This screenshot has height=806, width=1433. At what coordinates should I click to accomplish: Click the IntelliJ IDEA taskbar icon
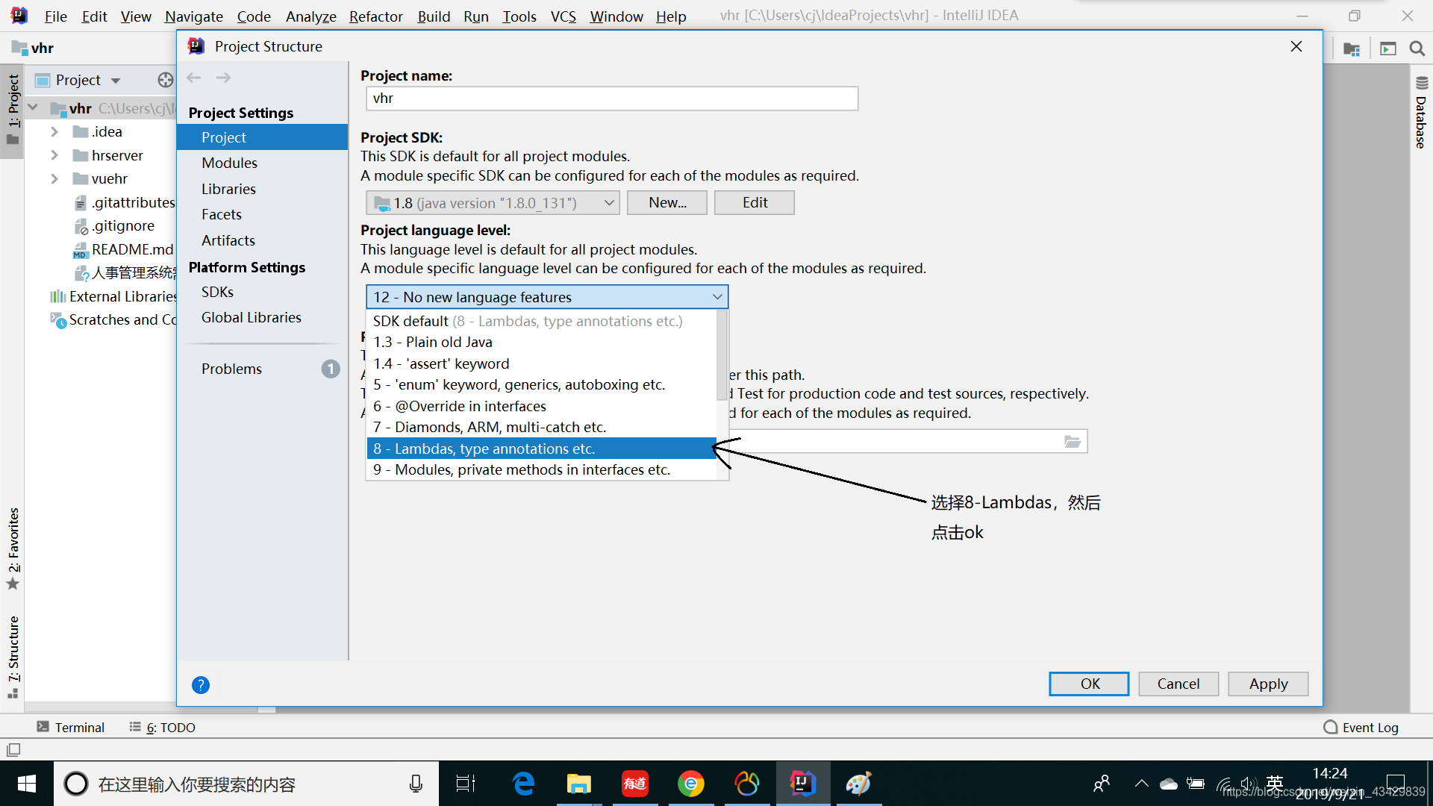pos(803,784)
